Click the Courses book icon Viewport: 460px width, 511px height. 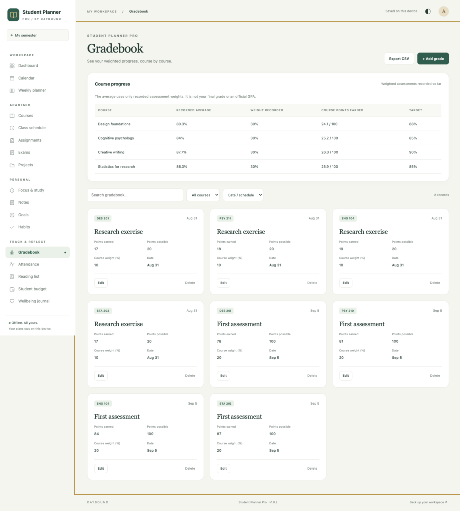12,116
